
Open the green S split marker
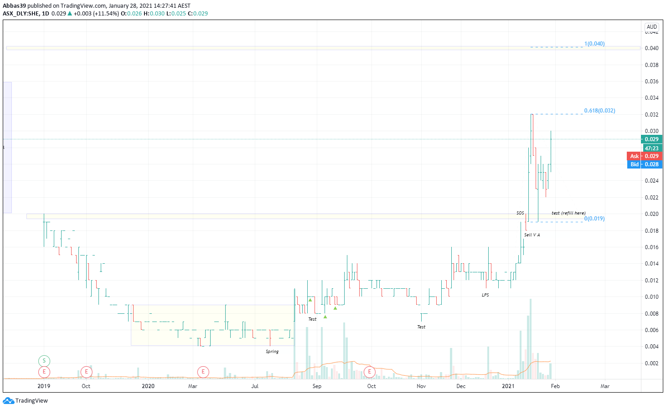tap(44, 361)
